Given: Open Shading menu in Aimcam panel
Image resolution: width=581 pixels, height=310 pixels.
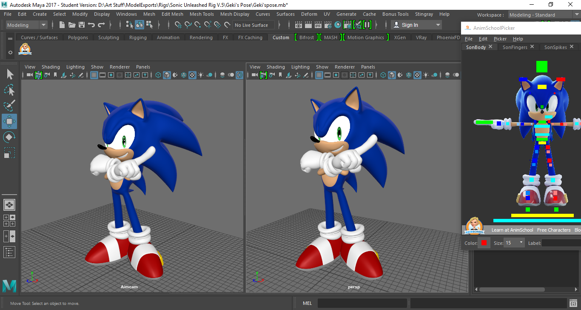Looking at the screenshot, I should pyautogui.click(x=51, y=67).
